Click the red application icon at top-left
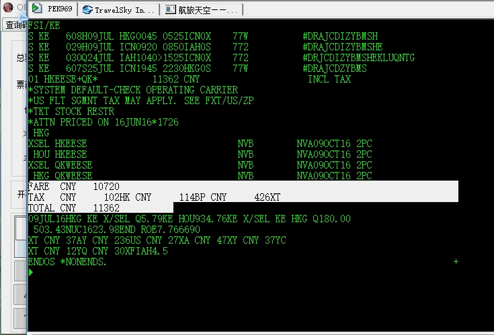Screen dimensions: 494x335 pos(9,8)
